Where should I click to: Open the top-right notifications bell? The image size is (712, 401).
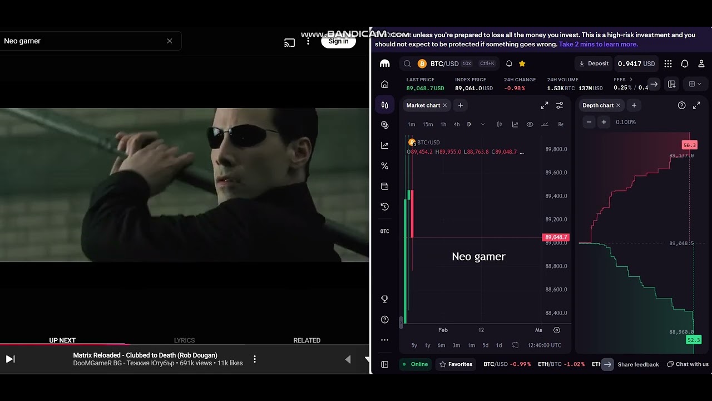[x=685, y=63]
